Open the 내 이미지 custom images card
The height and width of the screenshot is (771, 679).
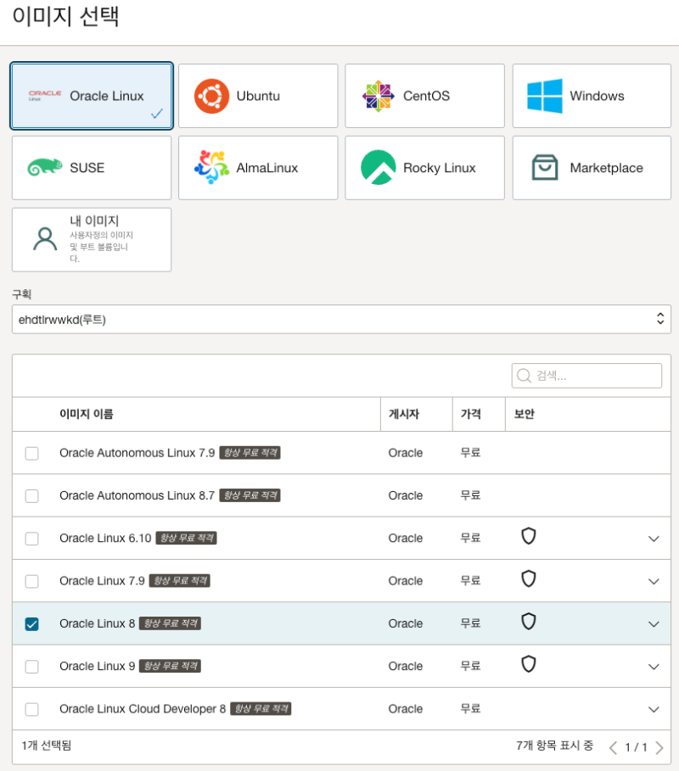coord(92,239)
